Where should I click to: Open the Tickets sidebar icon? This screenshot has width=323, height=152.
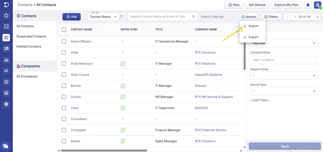pos(6,26)
